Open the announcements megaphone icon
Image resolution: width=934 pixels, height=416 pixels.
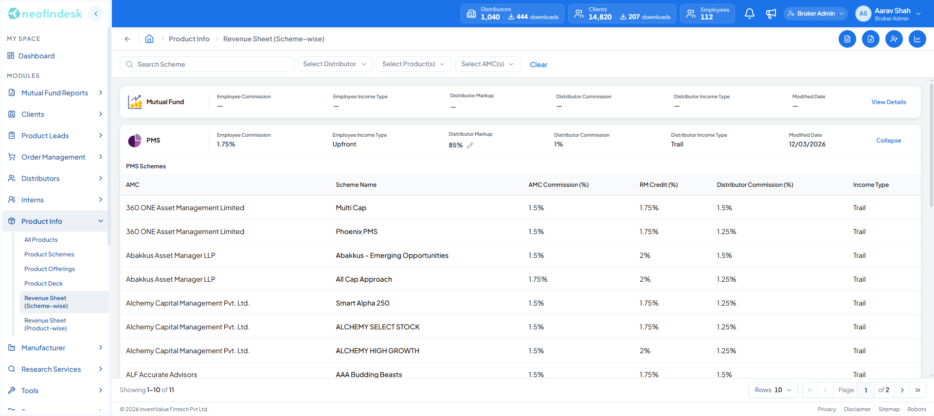pos(771,14)
